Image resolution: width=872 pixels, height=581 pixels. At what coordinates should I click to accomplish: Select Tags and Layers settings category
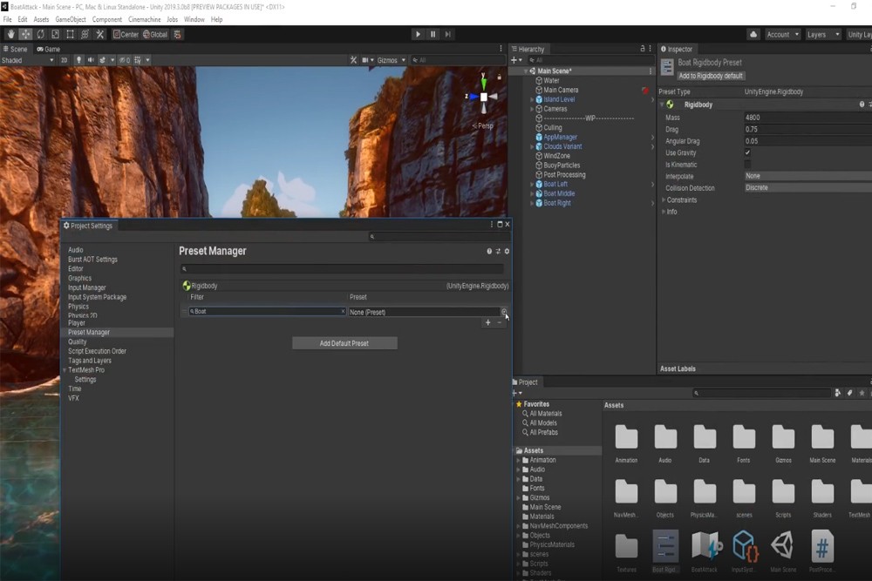click(x=90, y=361)
